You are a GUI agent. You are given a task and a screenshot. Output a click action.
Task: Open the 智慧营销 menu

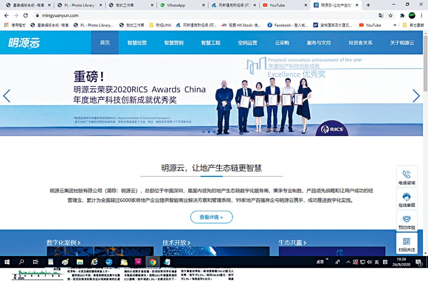coord(173,43)
